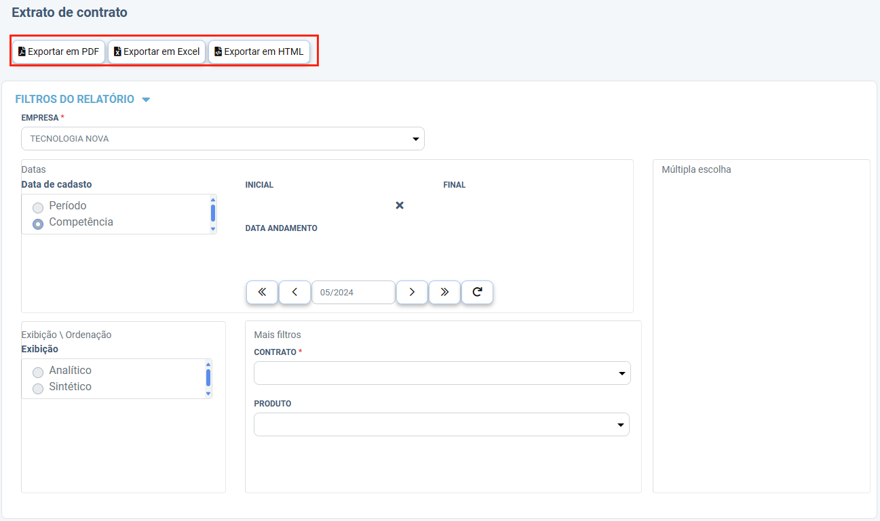Click the X clear dates icon
This screenshot has height=521, width=880.
(x=400, y=205)
